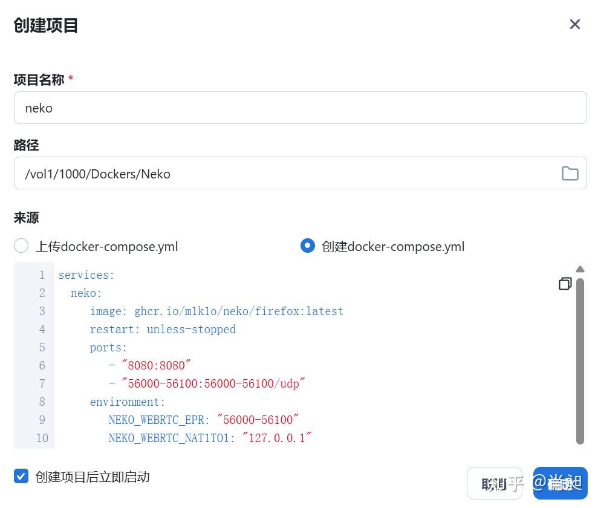Image resolution: width=598 pixels, height=508 pixels.
Task: Click the blue confirm button
Action: [x=560, y=483]
